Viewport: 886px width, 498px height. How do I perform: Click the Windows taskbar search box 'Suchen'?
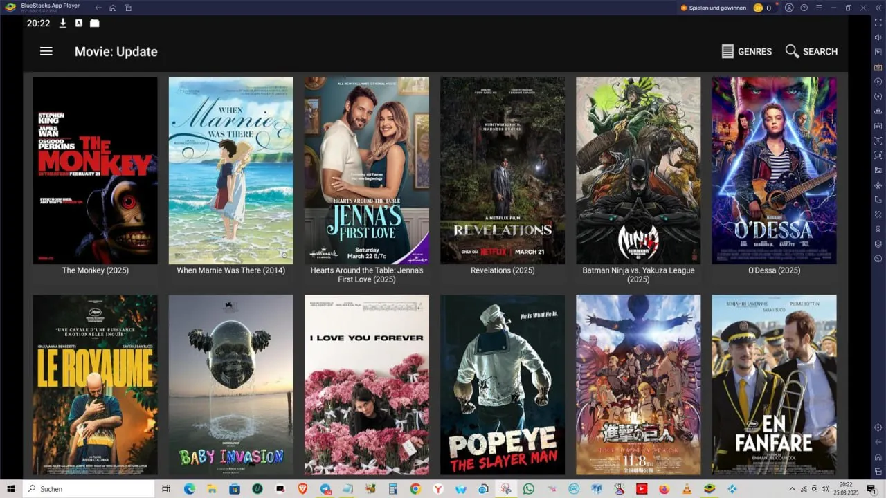tap(89, 489)
